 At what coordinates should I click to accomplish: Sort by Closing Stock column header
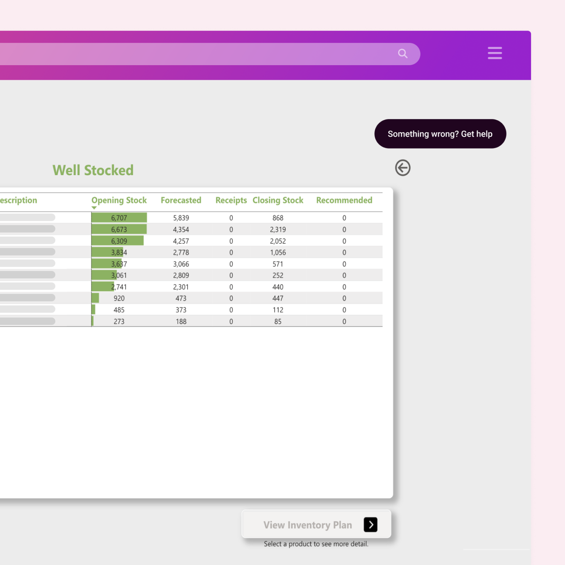point(278,200)
